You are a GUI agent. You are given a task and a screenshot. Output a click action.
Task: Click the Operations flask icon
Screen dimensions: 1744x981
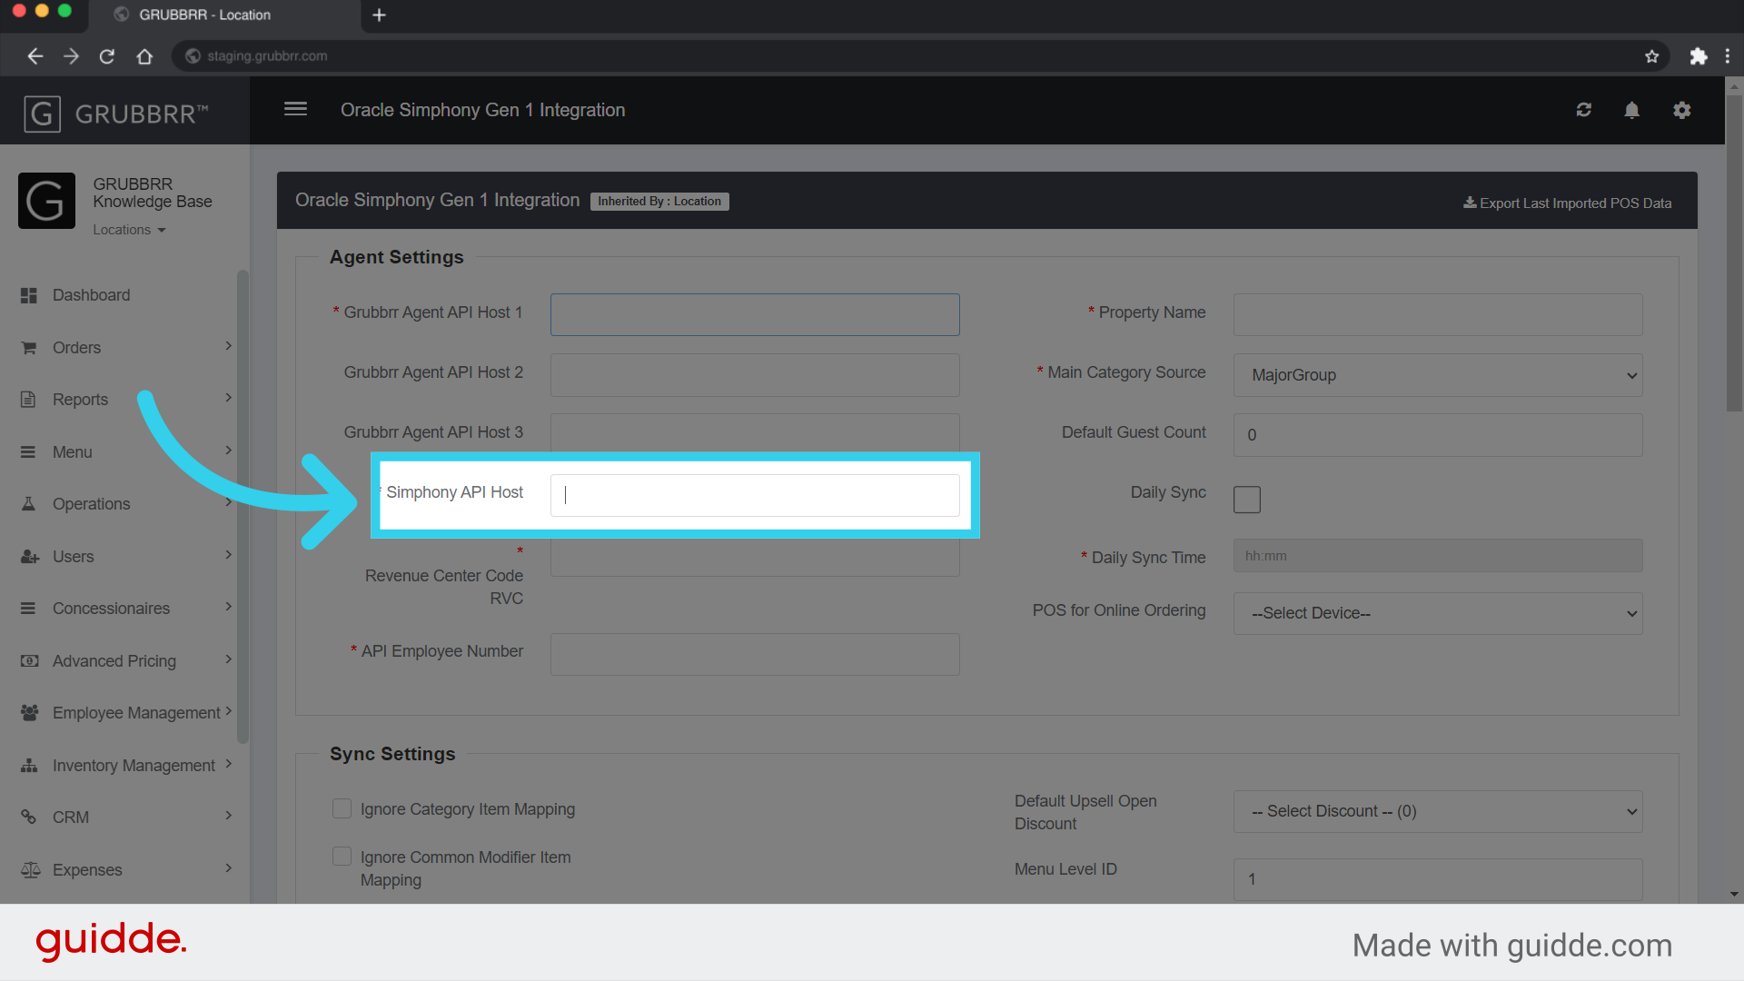29,504
